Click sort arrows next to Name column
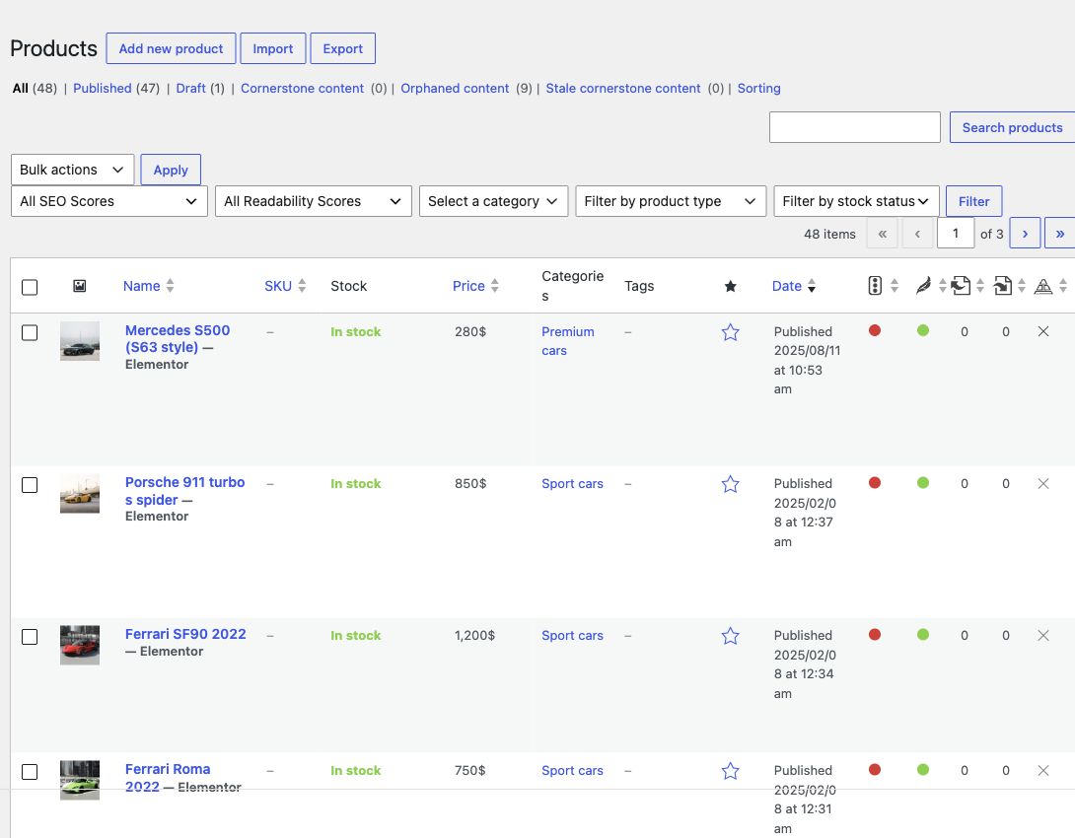1075x838 pixels. point(170,286)
